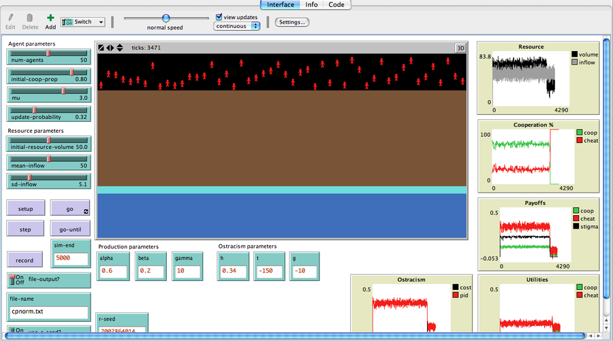Open the Switch widget type dropdown
The width and height of the screenshot is (613, 341).
pyautogui.click(x=82, y=22)
